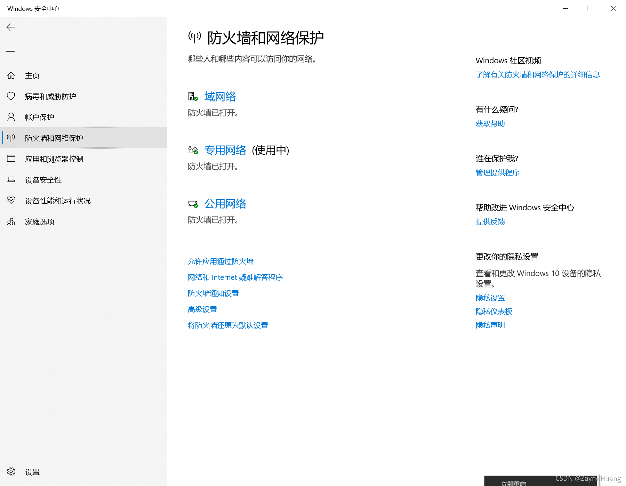This screenshot has width=626, height=486.
Task: Click the window icon for 应用和浏览器控制
Action: 11,159
